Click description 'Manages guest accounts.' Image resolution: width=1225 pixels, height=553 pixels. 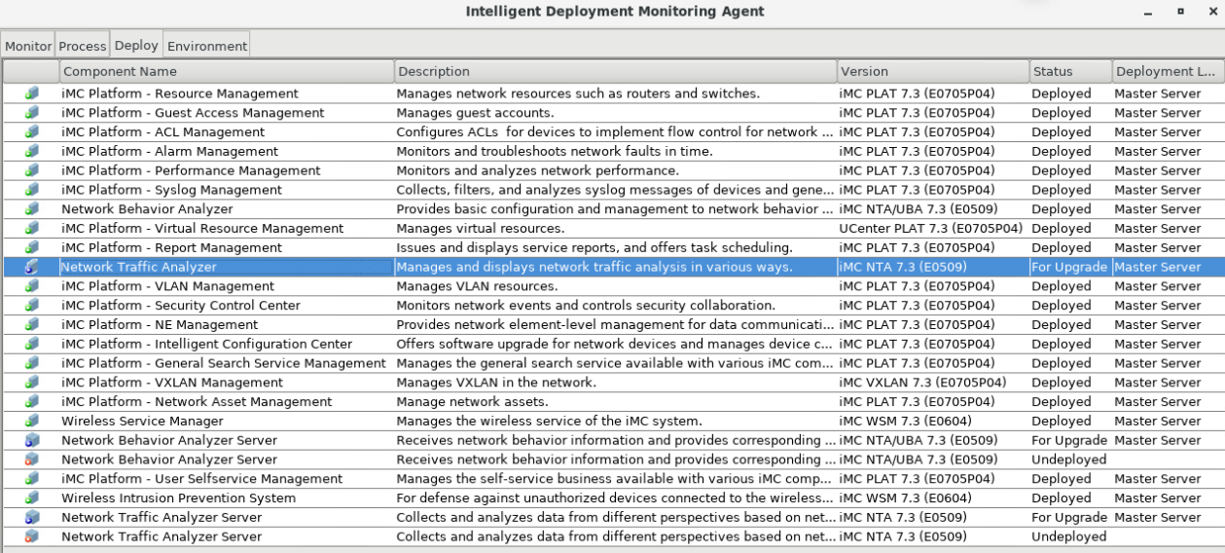475,113
